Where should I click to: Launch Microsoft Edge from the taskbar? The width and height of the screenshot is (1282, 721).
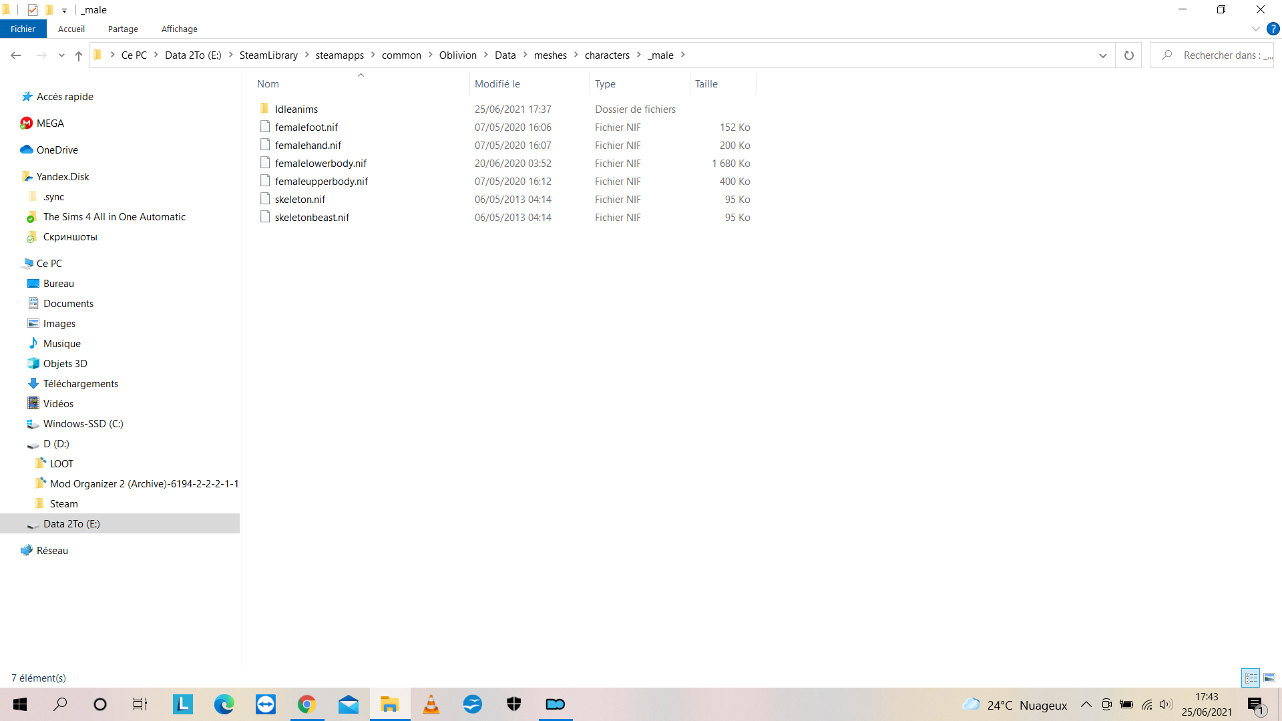pyautogui.click(x=224, y=704)
